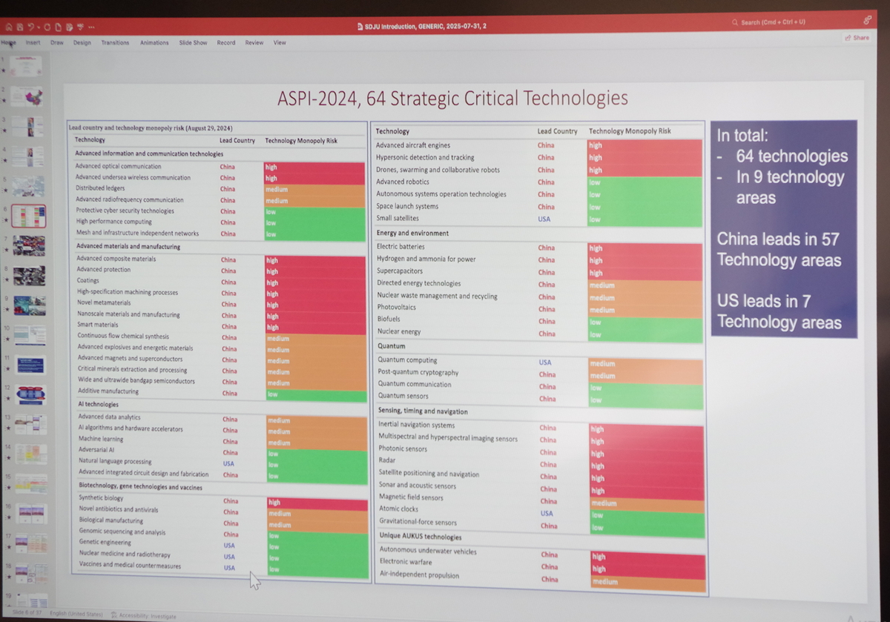
Task: Click the 'Advanced optical communication' row label
Action: tap(118, 167)
